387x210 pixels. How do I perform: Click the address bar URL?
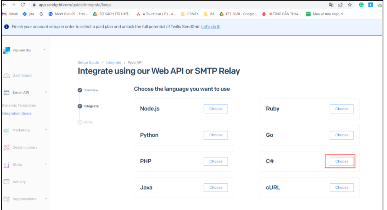[x=75, y=5]
